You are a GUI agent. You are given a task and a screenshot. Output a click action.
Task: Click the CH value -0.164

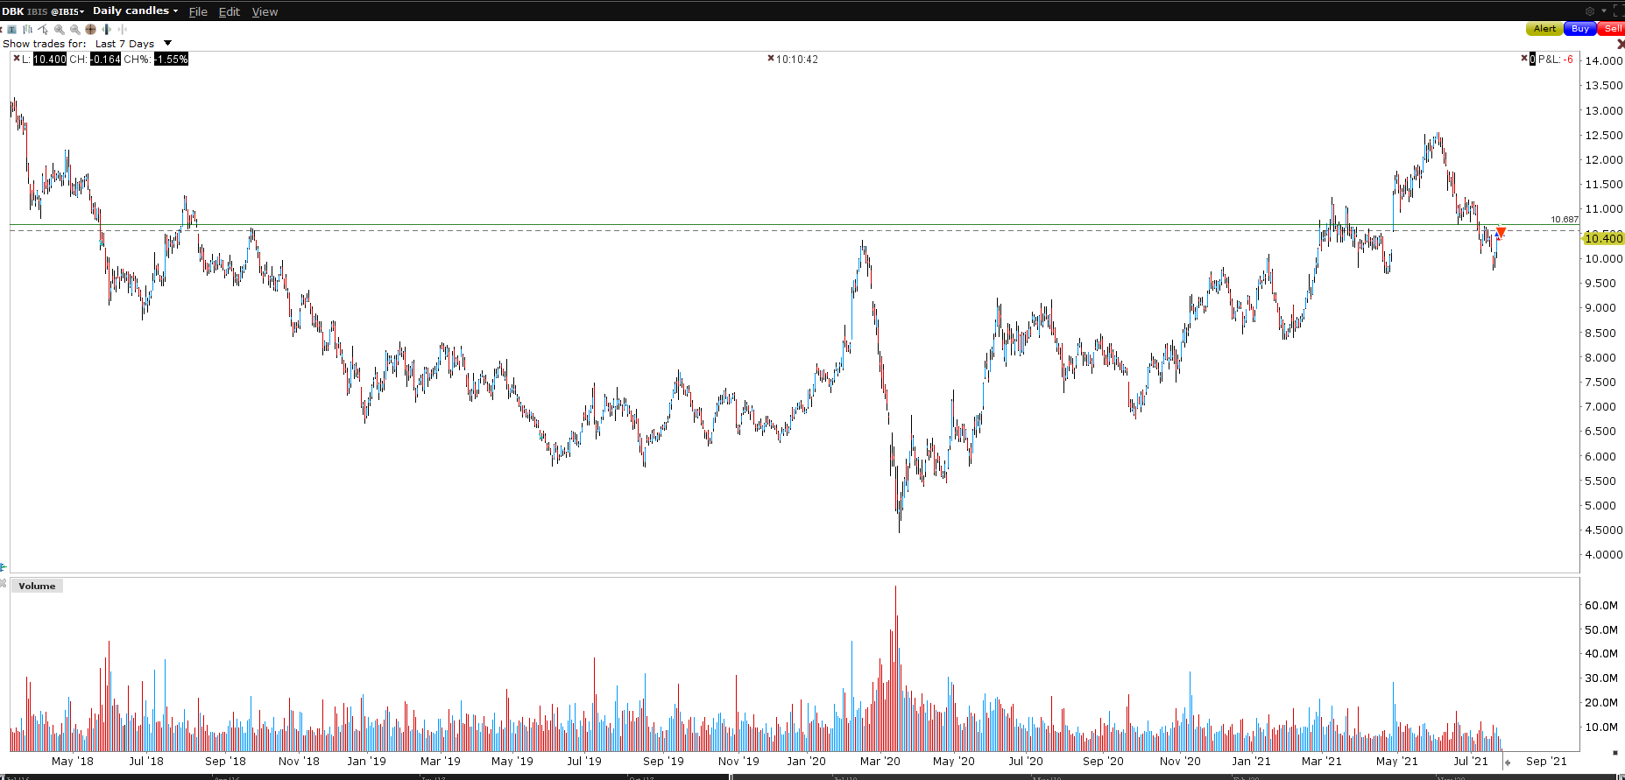[105, 59]
